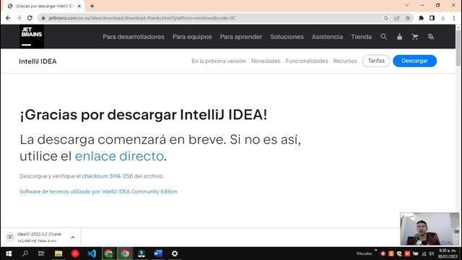Open Task View on the taskbar
This screenshot has width=462, height=260.
[41, 253]
